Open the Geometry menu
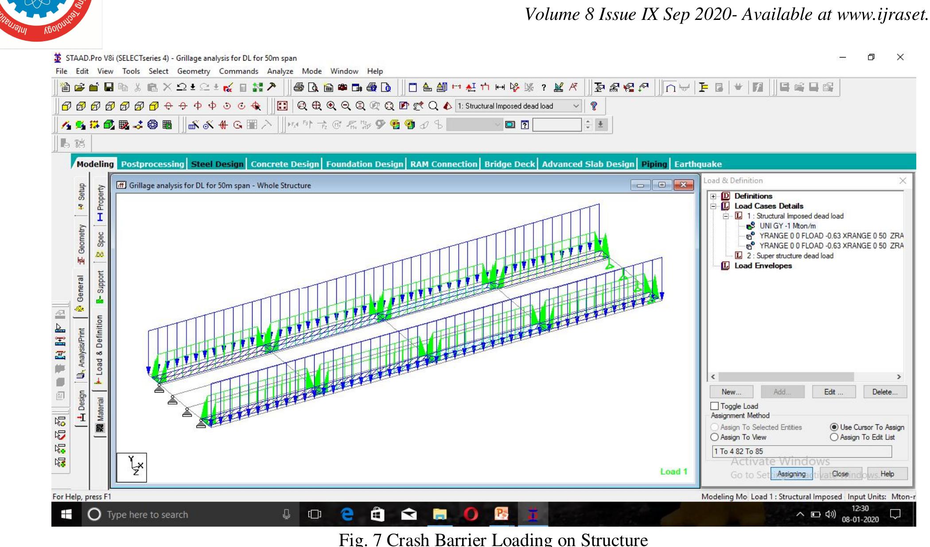930x547 pixels. pos(194,71)
